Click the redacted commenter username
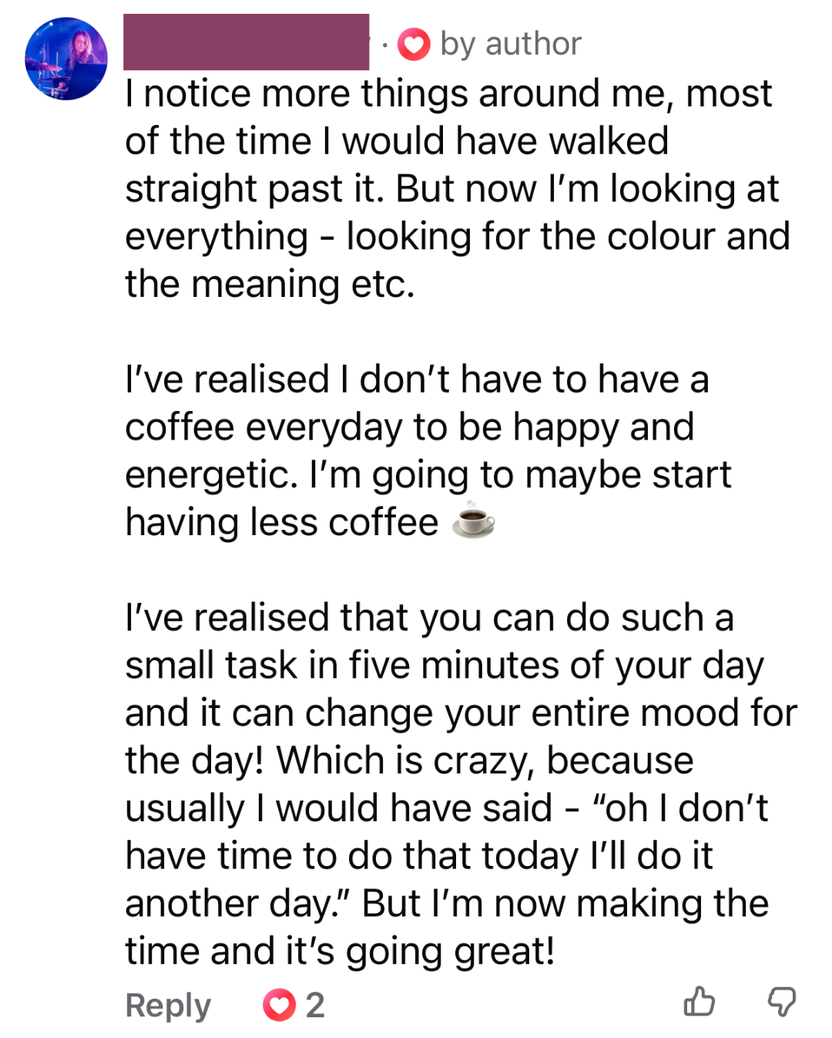Image resolution: width=832 pixels, height=1038 pixels. [246, 42]
